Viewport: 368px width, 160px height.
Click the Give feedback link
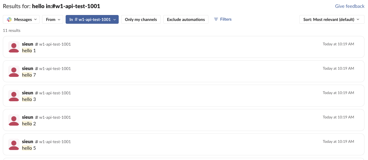pos(350,6)
